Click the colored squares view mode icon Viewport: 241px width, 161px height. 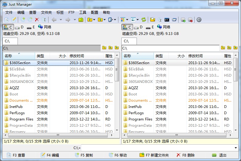click(x=123, y=20)
